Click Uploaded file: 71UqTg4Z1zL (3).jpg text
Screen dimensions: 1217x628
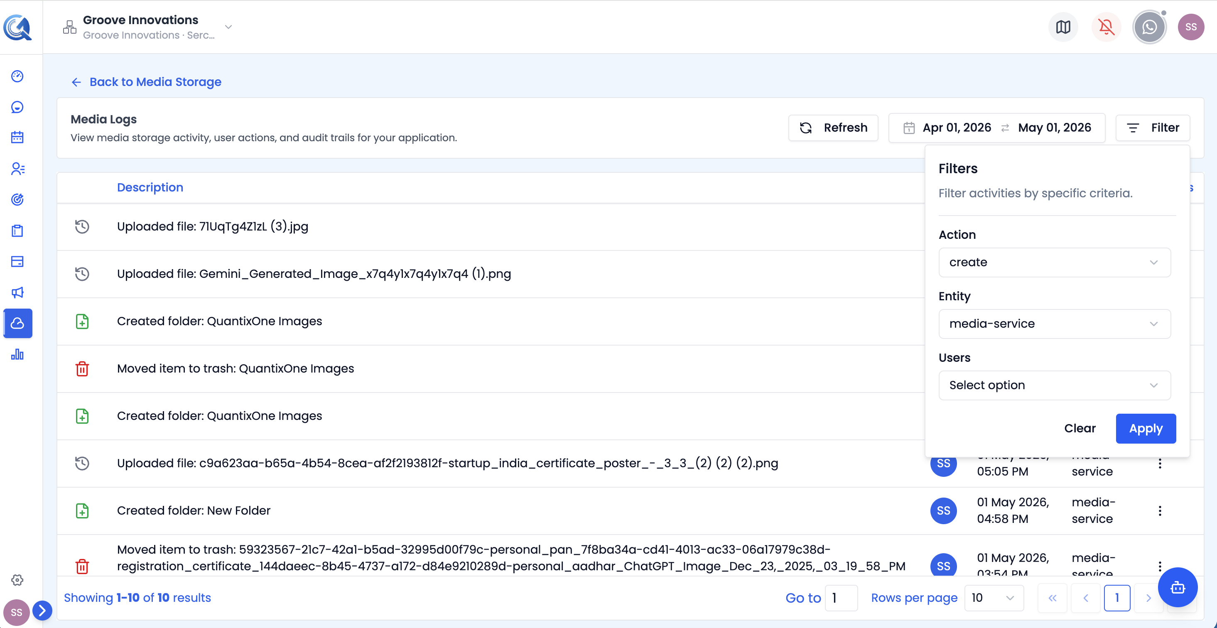coord(212,227)
